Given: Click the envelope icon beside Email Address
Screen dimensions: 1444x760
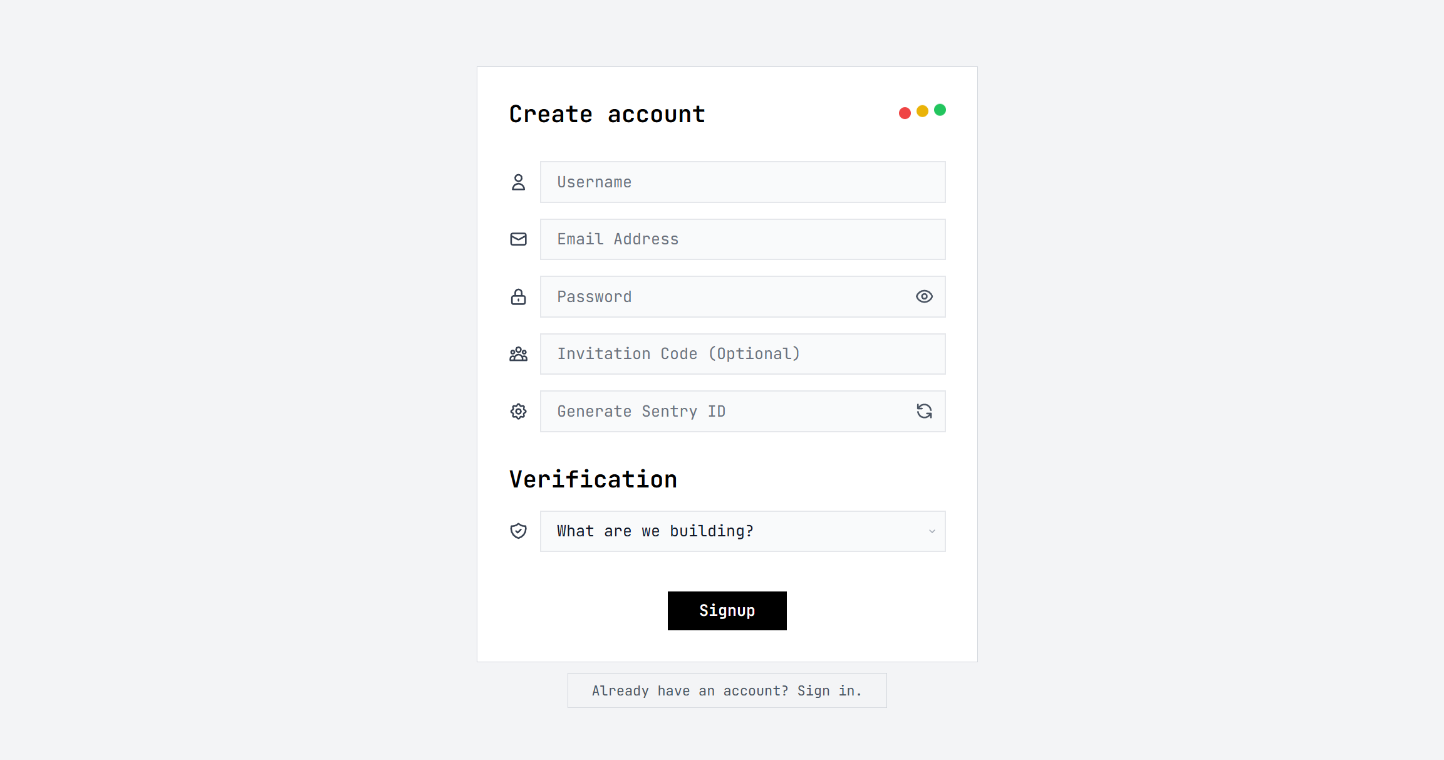Looking at the screenshot, I should [x=518, y=239].
